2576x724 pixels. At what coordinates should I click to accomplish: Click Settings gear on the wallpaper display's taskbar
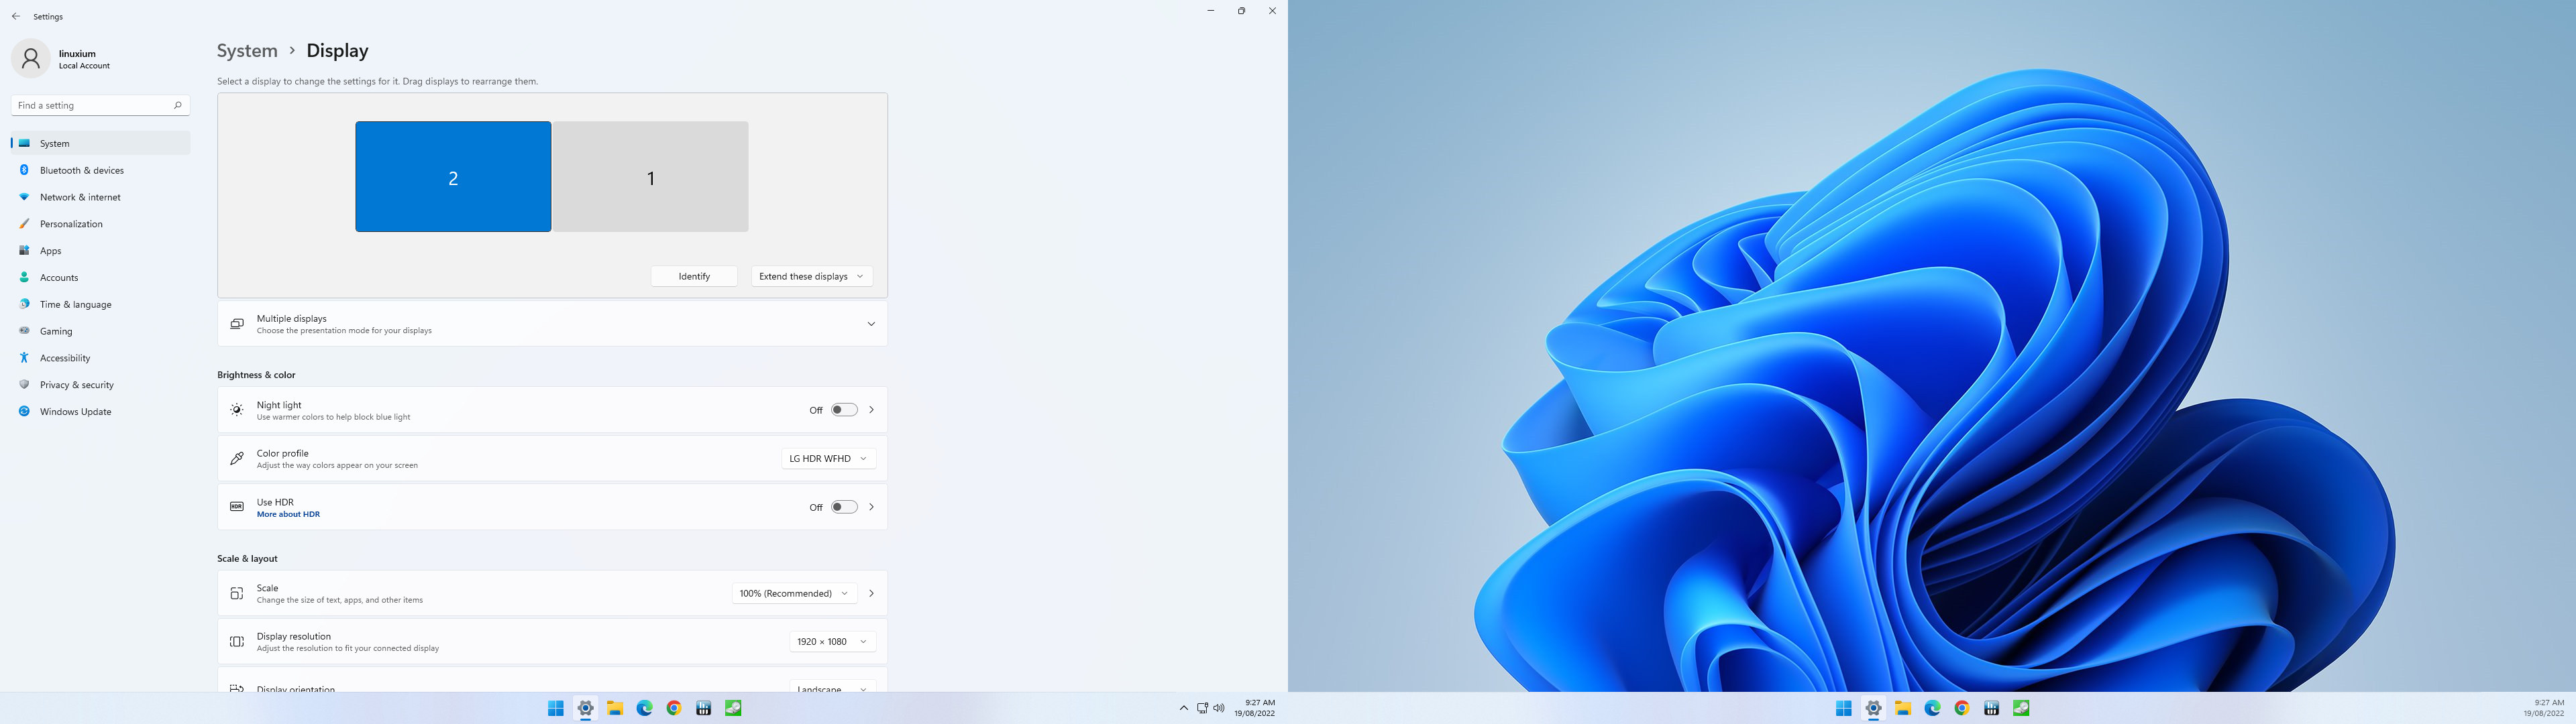1874,708
